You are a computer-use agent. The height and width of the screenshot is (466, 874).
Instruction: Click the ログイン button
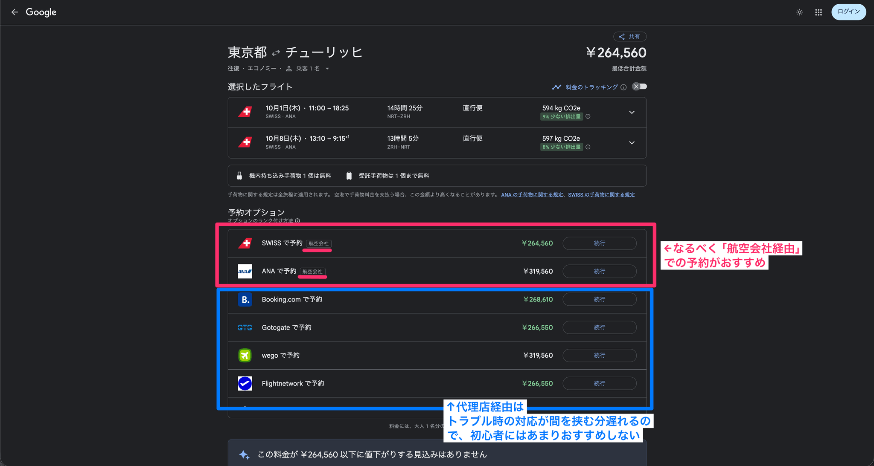point(848,12)
